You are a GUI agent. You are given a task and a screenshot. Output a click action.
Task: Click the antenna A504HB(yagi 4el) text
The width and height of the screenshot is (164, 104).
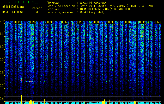point(92,12)
